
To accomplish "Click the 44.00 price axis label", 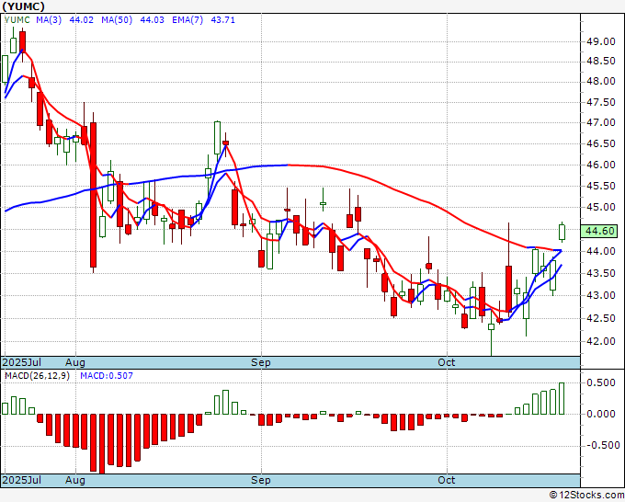I will (x=600, y=252).
